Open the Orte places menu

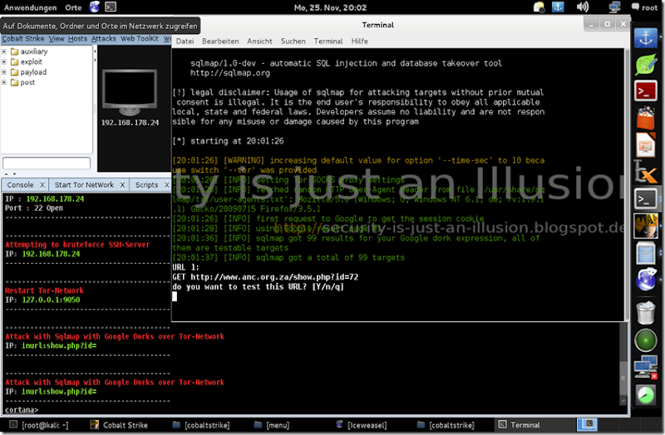pos(73,7)
